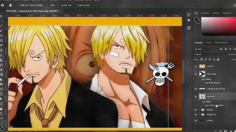
Task: Switch to the Padrões tab
Action: (x=216, y=13)
